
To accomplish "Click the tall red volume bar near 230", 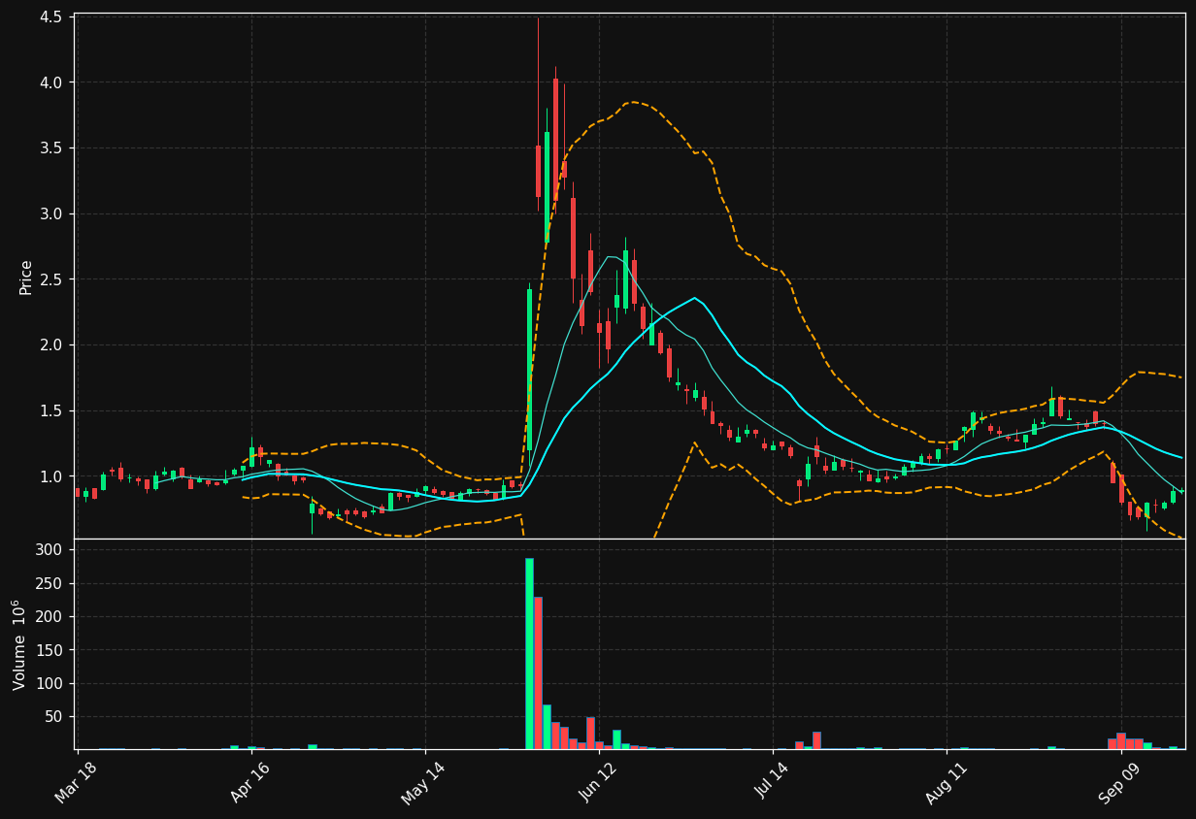I will 538,672.
